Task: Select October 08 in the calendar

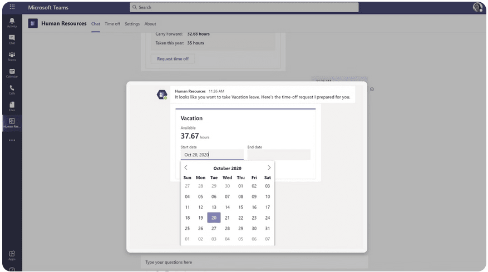Action: click(x=240, y=197)
